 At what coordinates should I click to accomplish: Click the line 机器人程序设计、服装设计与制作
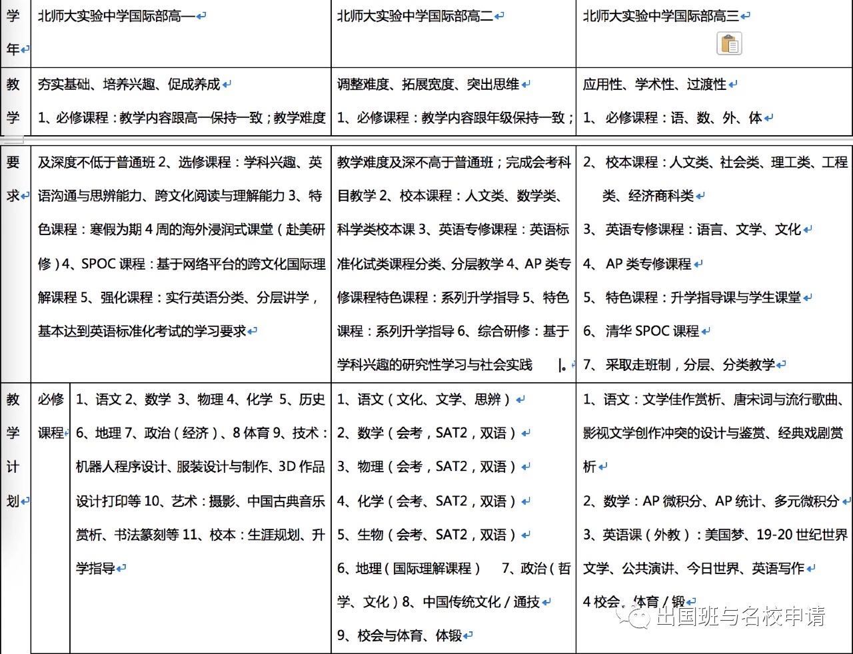pos(201,467)
